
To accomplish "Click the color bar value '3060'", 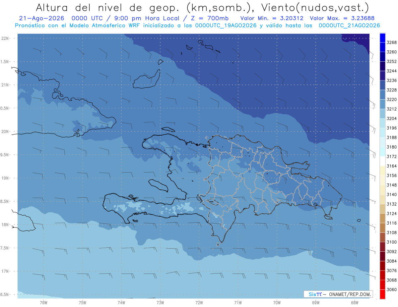I will [392, 290].
